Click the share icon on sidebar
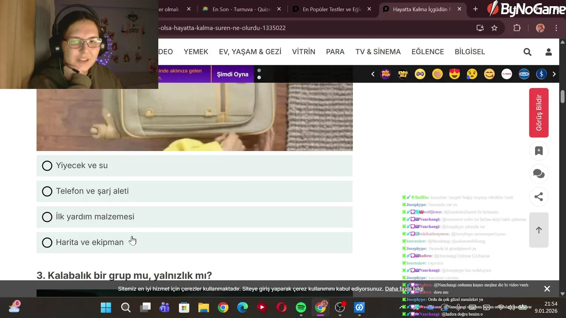The image size is (566, 318). (x=539, y=197)
